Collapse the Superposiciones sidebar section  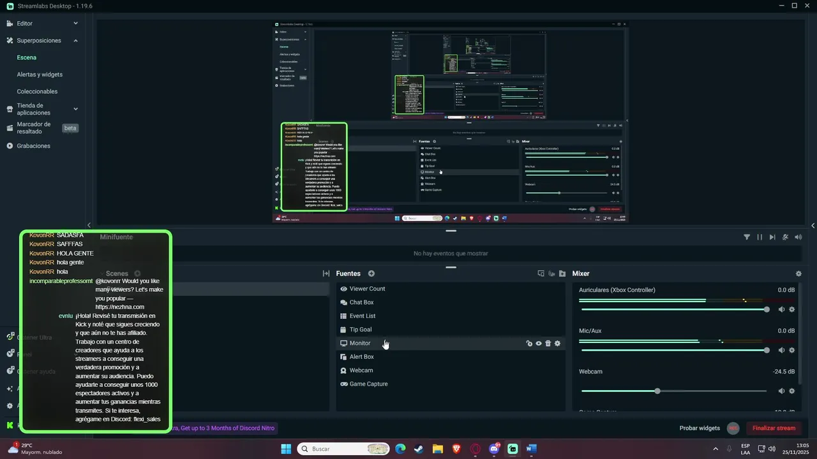point(75,41)
